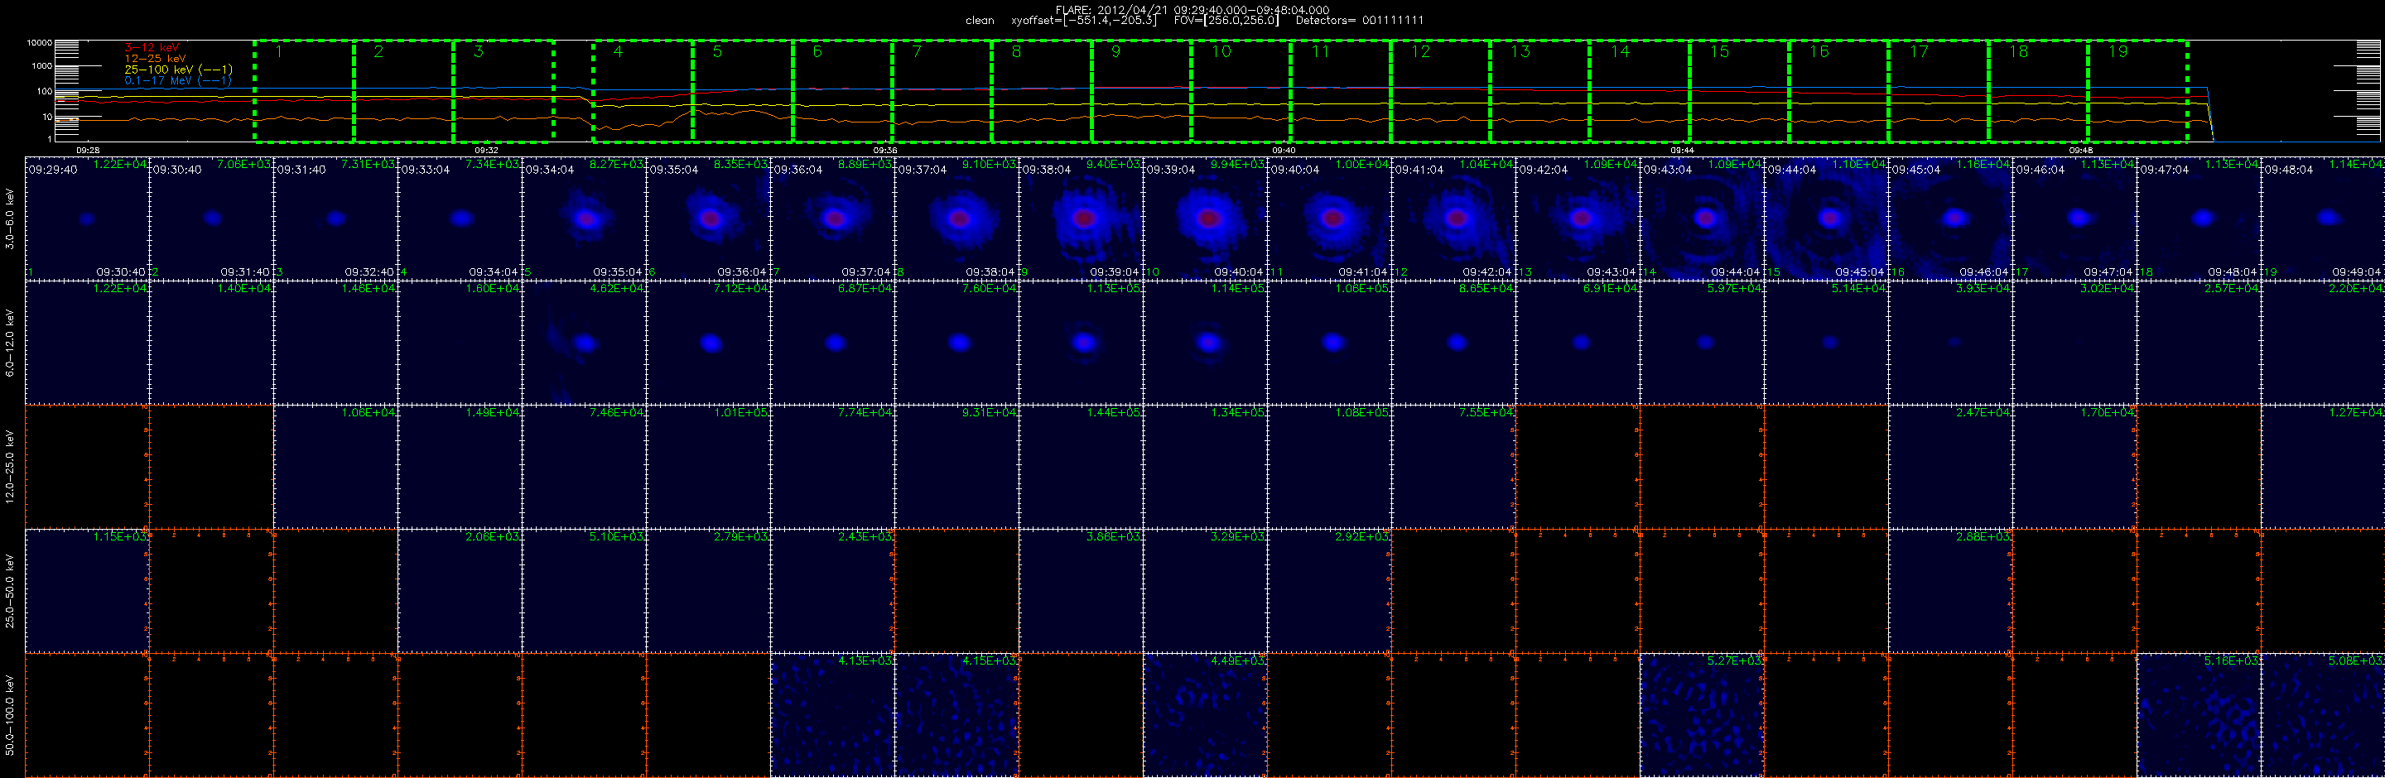Open the 3.0-6.0 keV image starting 09:33:04
The height and width of the screenshot is (778, 2385).
click(460, 219)
